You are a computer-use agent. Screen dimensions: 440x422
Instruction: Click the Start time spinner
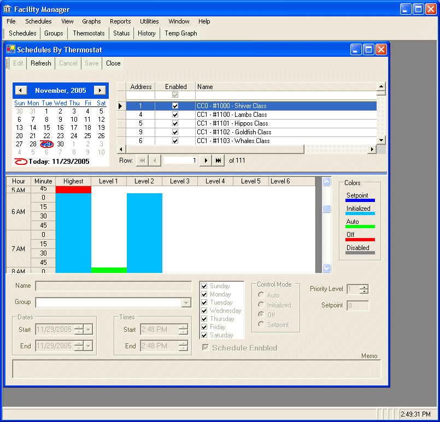pyautogui.click(x=183, y=330)
